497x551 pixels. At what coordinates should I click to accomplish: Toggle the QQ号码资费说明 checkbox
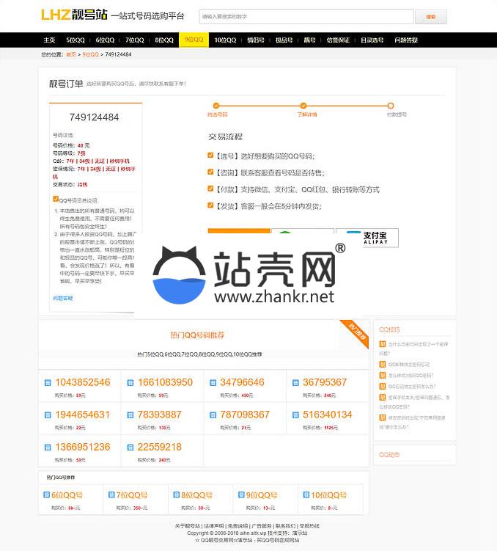pos(56,199)
